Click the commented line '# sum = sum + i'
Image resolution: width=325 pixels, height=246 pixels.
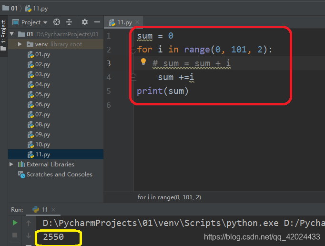pyautogui.click(x=192, y=63)
